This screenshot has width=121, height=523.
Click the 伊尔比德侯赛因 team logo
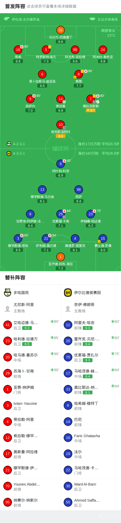pyautogui.click(x=68, y=292)
